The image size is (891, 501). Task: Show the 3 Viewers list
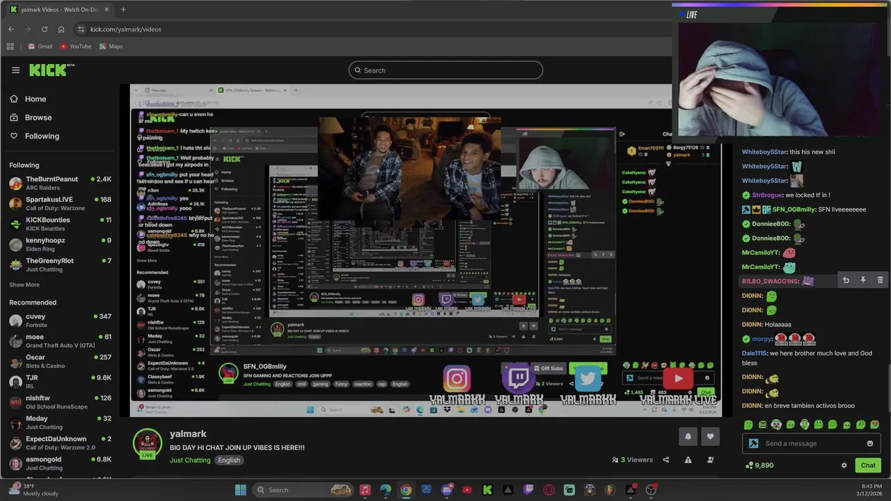click(633, 460)
